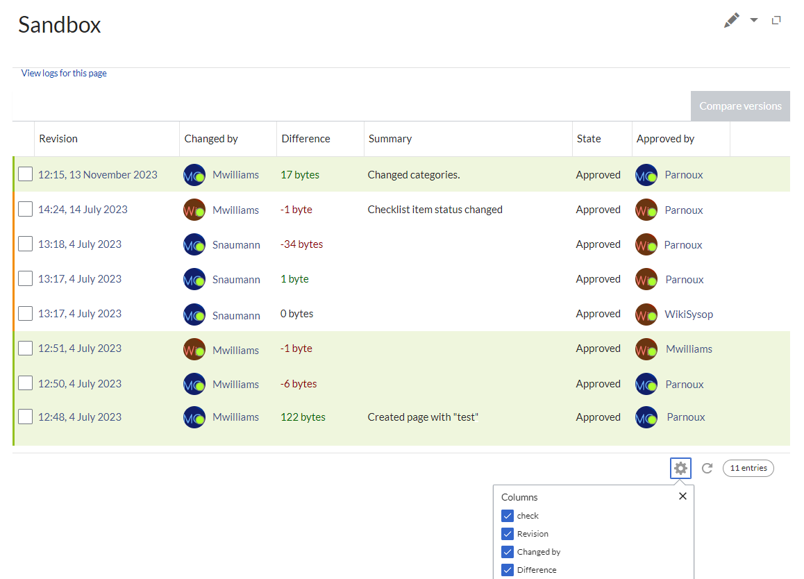Open revision 12:48, 4 July 2023

pos(79,417)
